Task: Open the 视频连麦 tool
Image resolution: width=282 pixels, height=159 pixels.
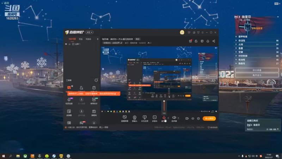Action: coord(69,101)
